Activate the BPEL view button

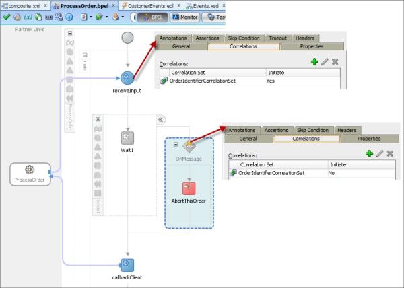(153, 17)
